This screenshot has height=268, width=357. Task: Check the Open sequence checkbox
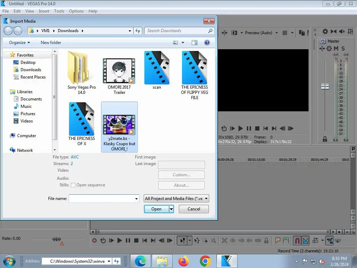73,185
